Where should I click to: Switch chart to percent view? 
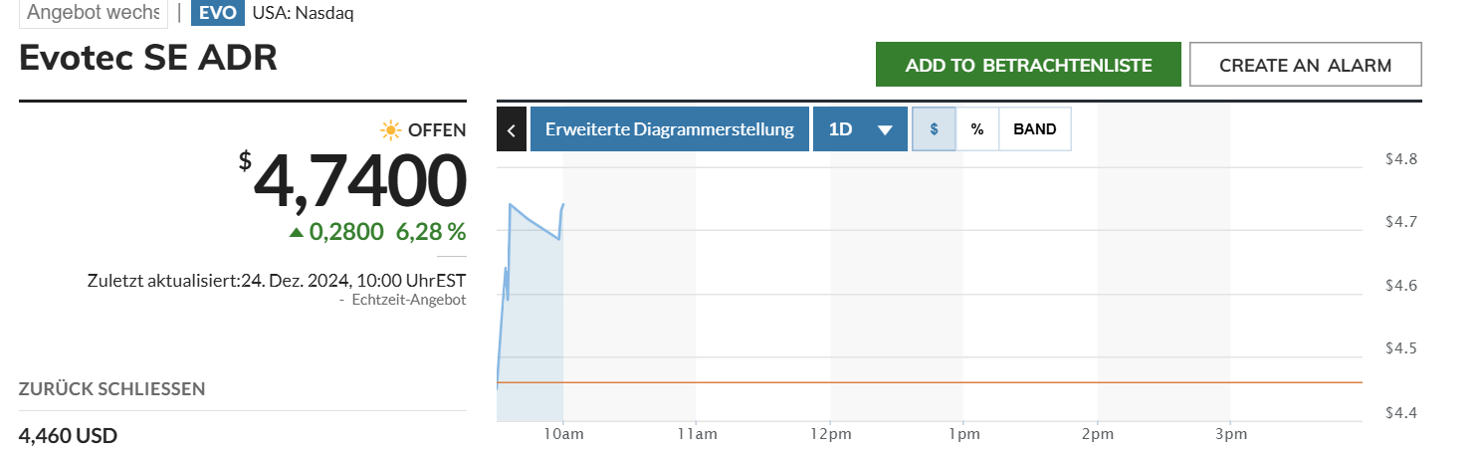click(977, 129)
